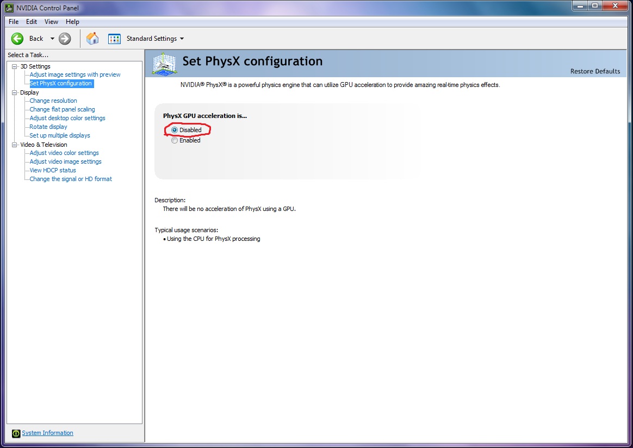Viewport: 633px width, 448px height.
Task: Open the Edit menu
Action: [32, 22]
